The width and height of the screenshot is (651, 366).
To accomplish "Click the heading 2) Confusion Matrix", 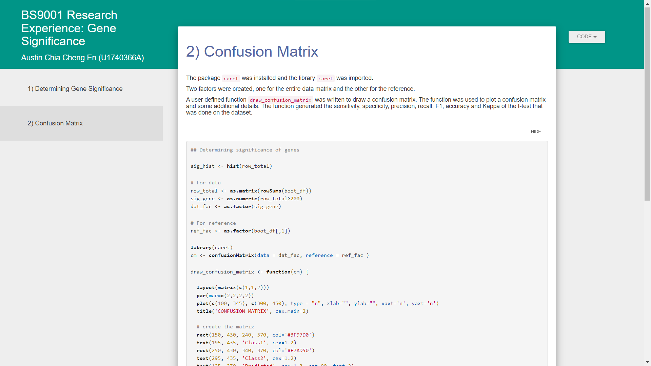I will tap(252, 52).
